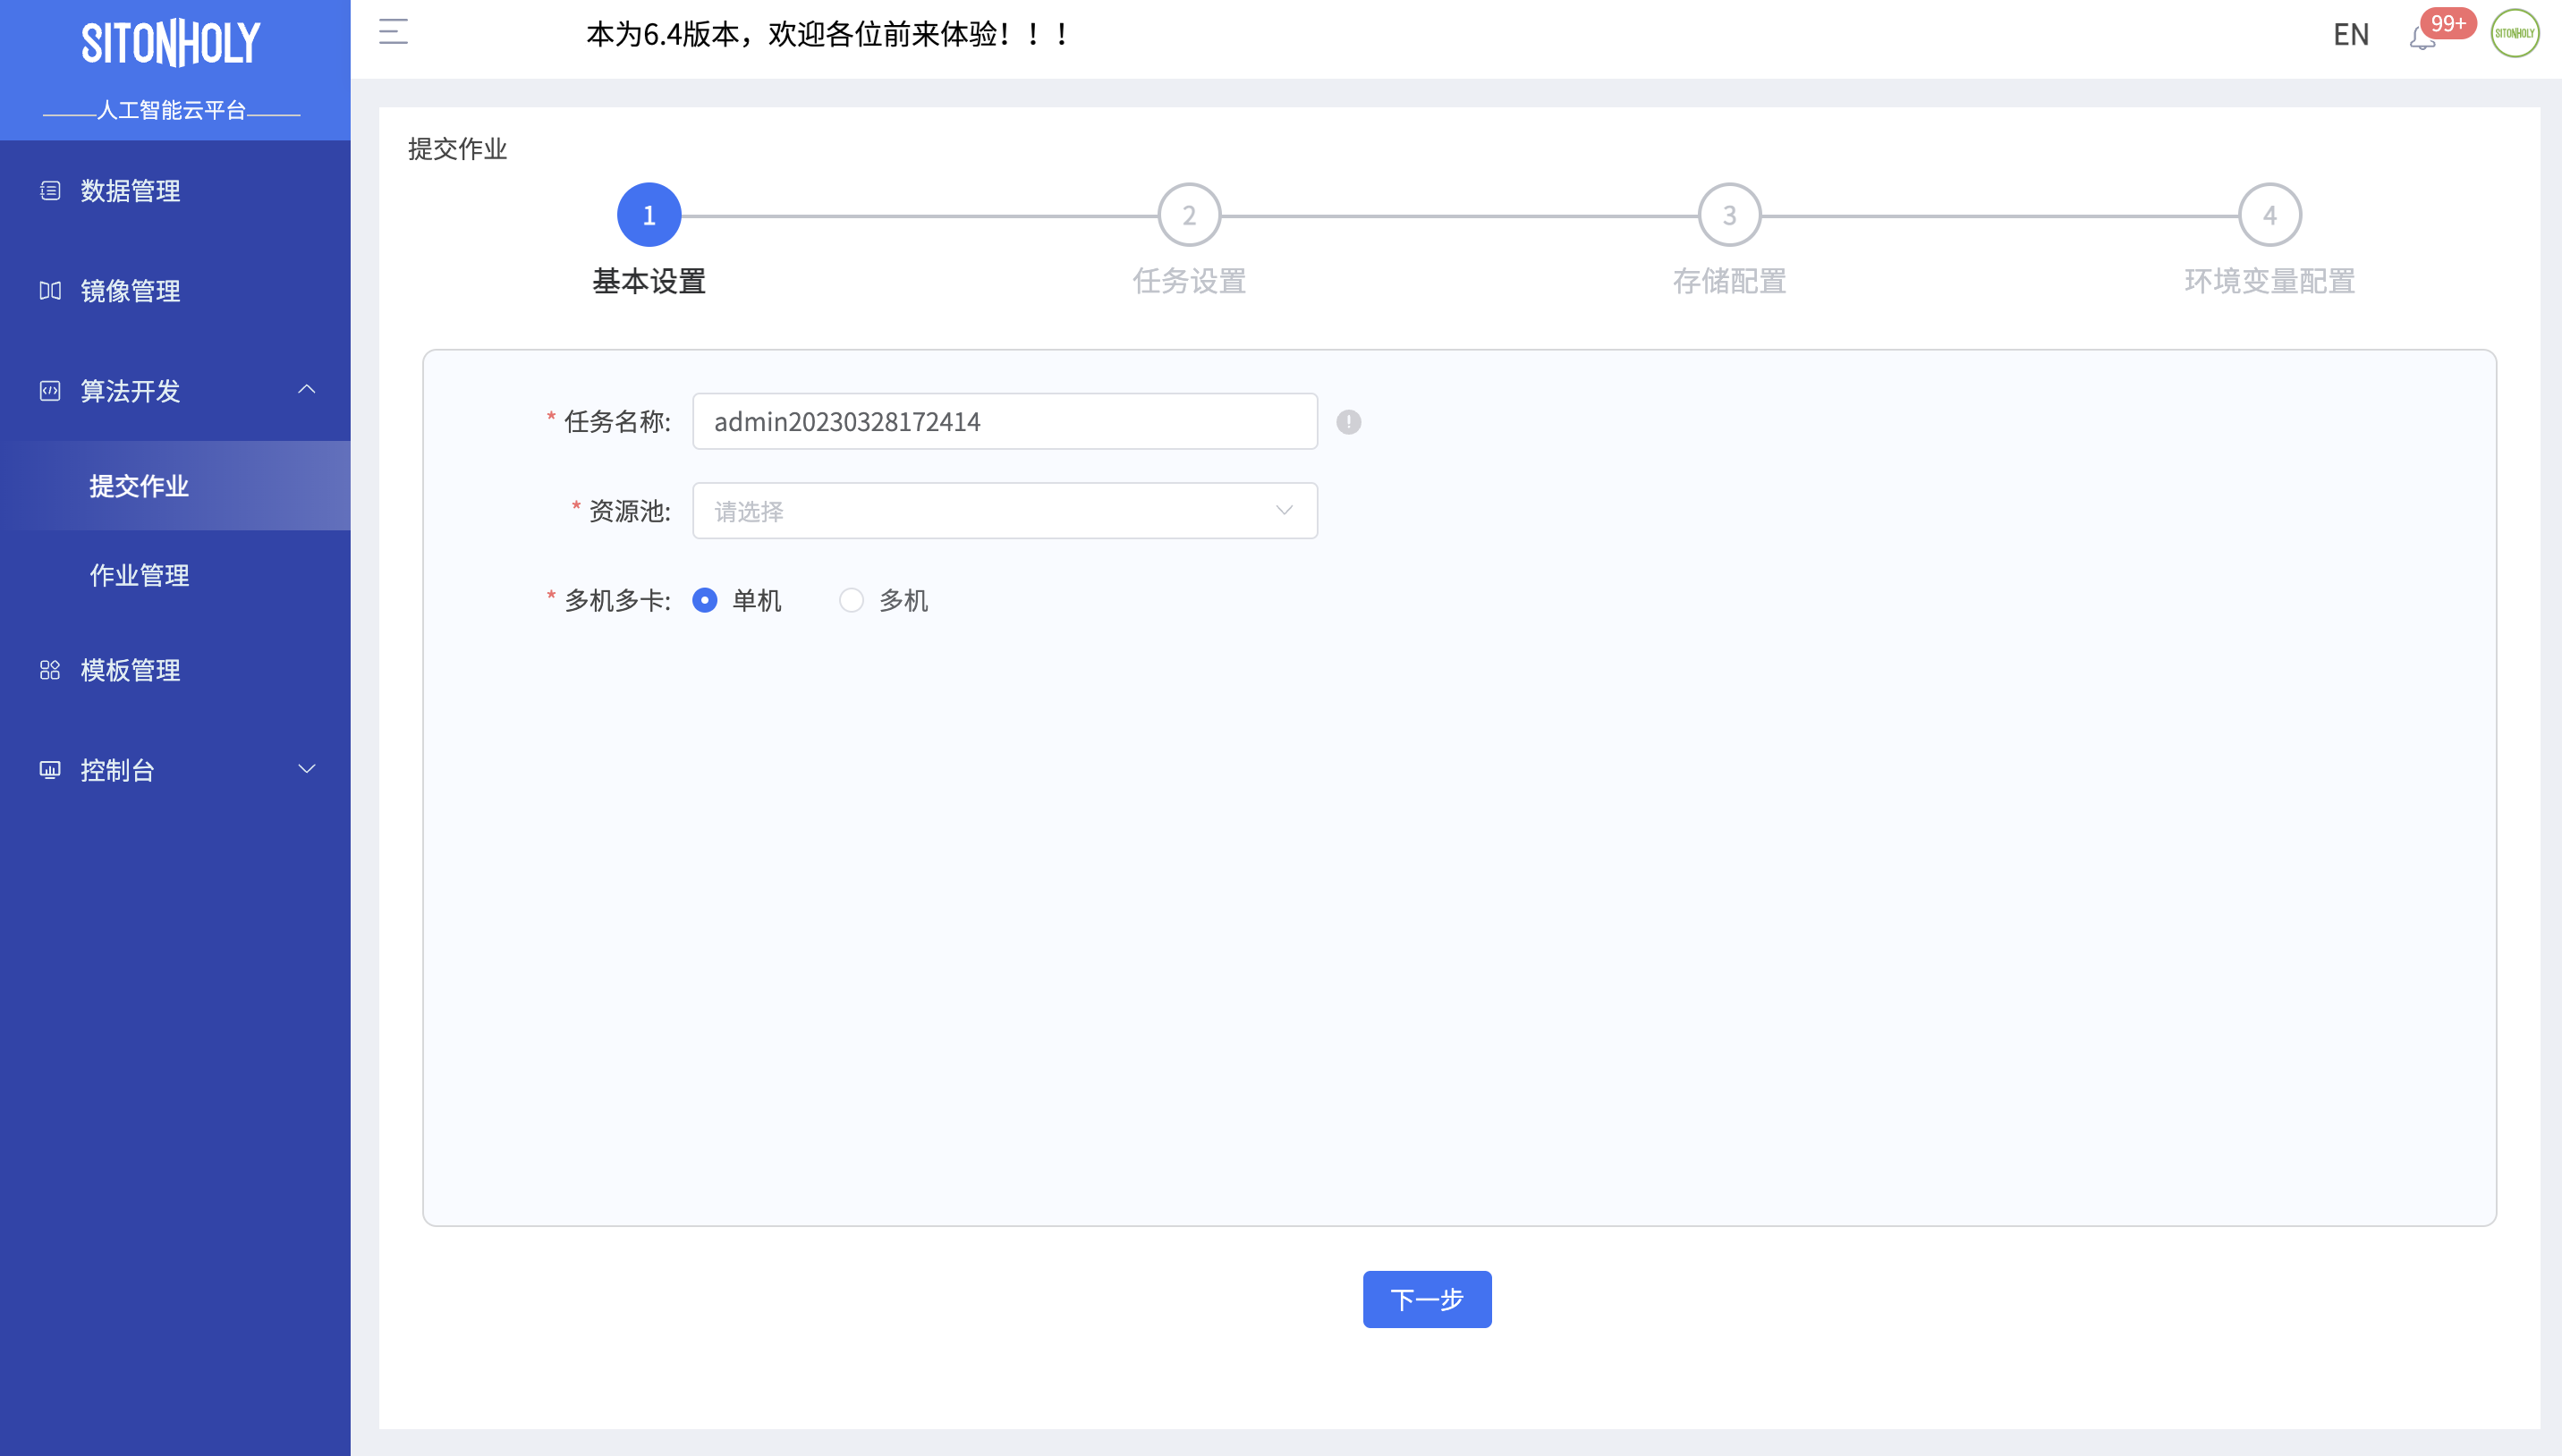Image resolution: width=2562 pixels, height=1456 pixels.
Task: Click the 存储配置 step label
Action: pos(1729,281)
